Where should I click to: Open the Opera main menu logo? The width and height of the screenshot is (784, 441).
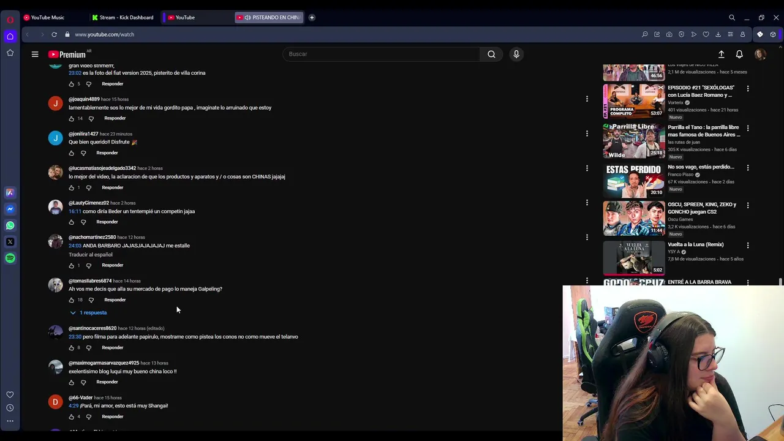tap(10, 20)
